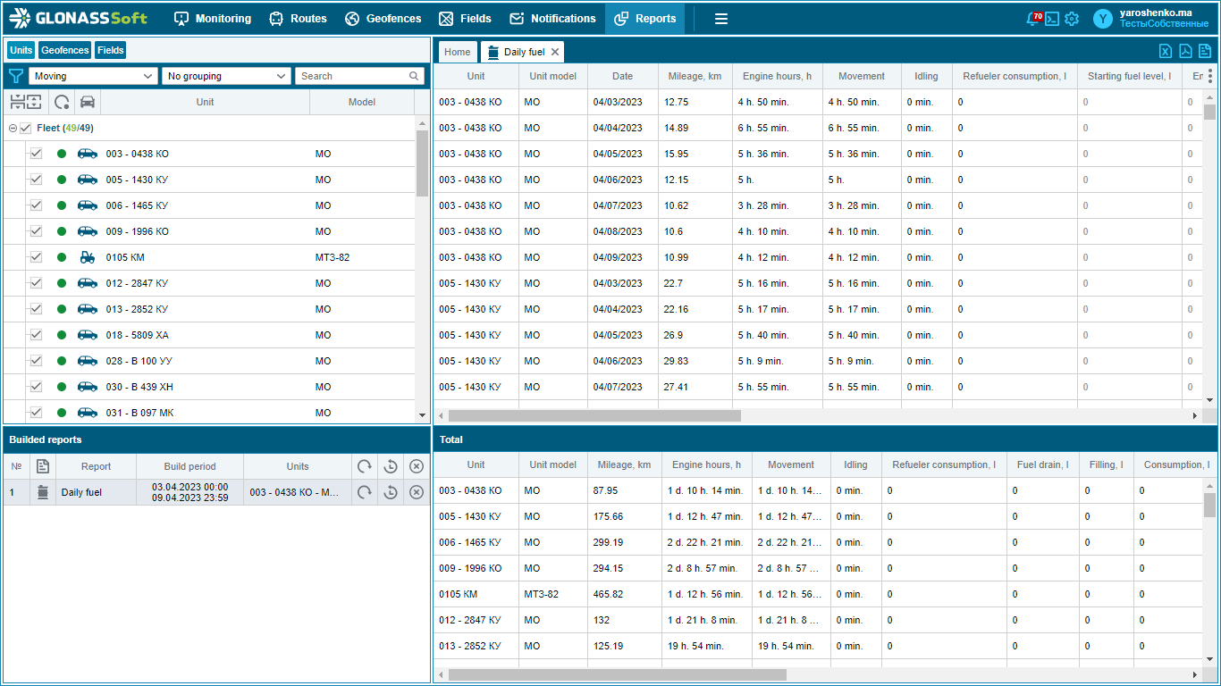Screen dimensions: 1221x686
Task: Close the Daily fuel tab
Action: pyautogui.click(x=555, y=52)
